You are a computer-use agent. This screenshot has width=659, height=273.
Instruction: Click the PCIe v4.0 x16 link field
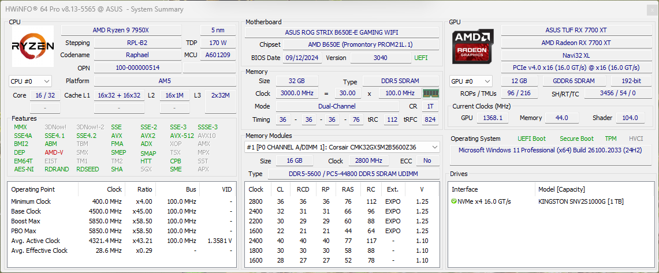click(576, 68)
